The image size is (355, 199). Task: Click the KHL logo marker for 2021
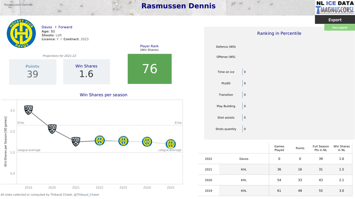pos(76,142)
